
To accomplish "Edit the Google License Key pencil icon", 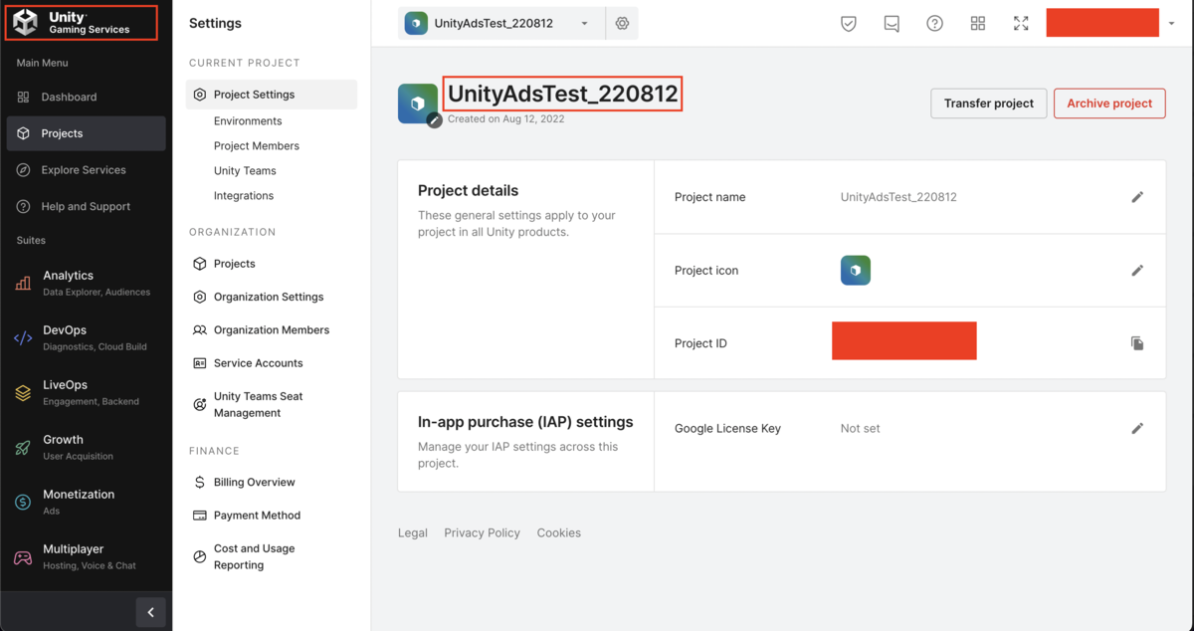I will 1137,429.
